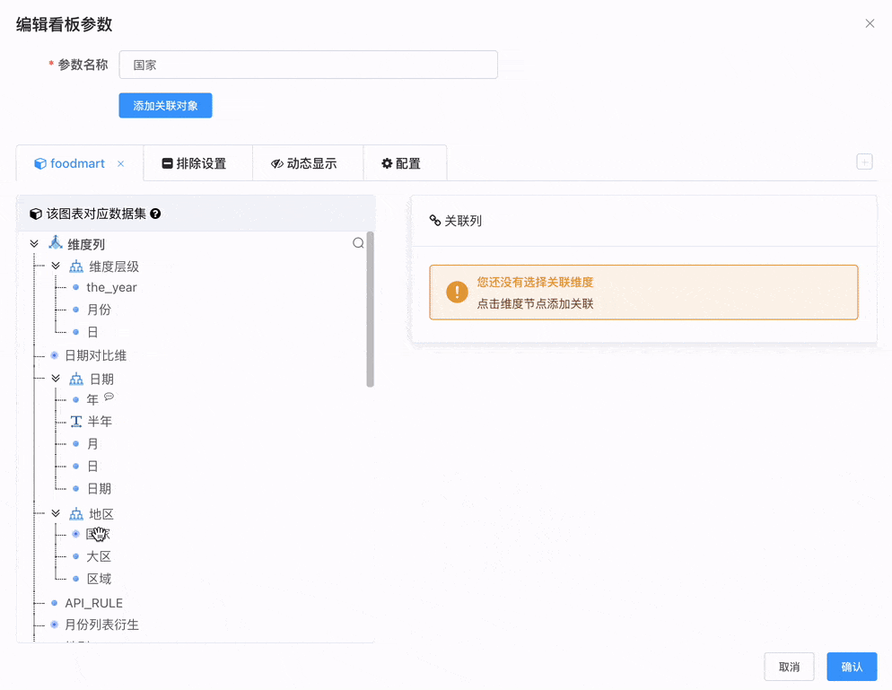Click the orange warning icon in alert

click(x=457, y=293)
